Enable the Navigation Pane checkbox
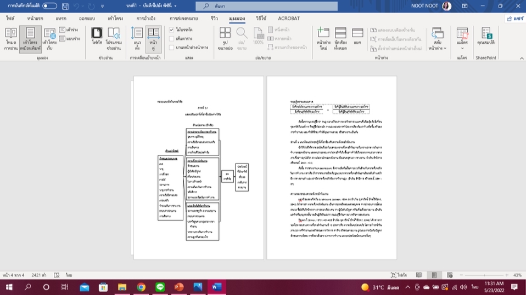 171,48
